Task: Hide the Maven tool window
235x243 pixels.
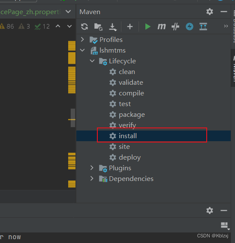Action: pos(224,12)
